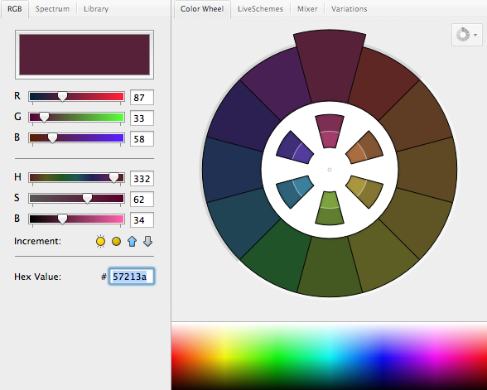
Task: Click the Hue slider track
Action: pyautogui.click(x=76, y=178)
